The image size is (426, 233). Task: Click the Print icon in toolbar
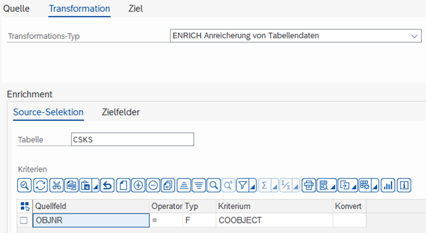[309, 186]
